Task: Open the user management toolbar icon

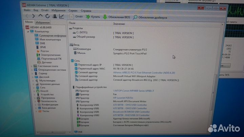Action: [x=55, y=16]
